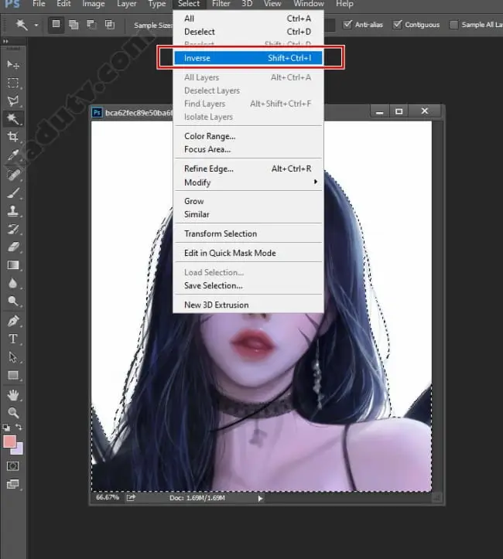Click the 66.67% zoom level field
The height and width of the screenshot is (559, 503).
107,497
